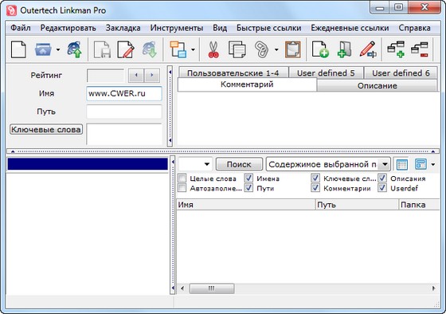Screen dimensions: 446x314
Task: Click the keywords text box beside Ключевые слова
Action: point(124,135)
